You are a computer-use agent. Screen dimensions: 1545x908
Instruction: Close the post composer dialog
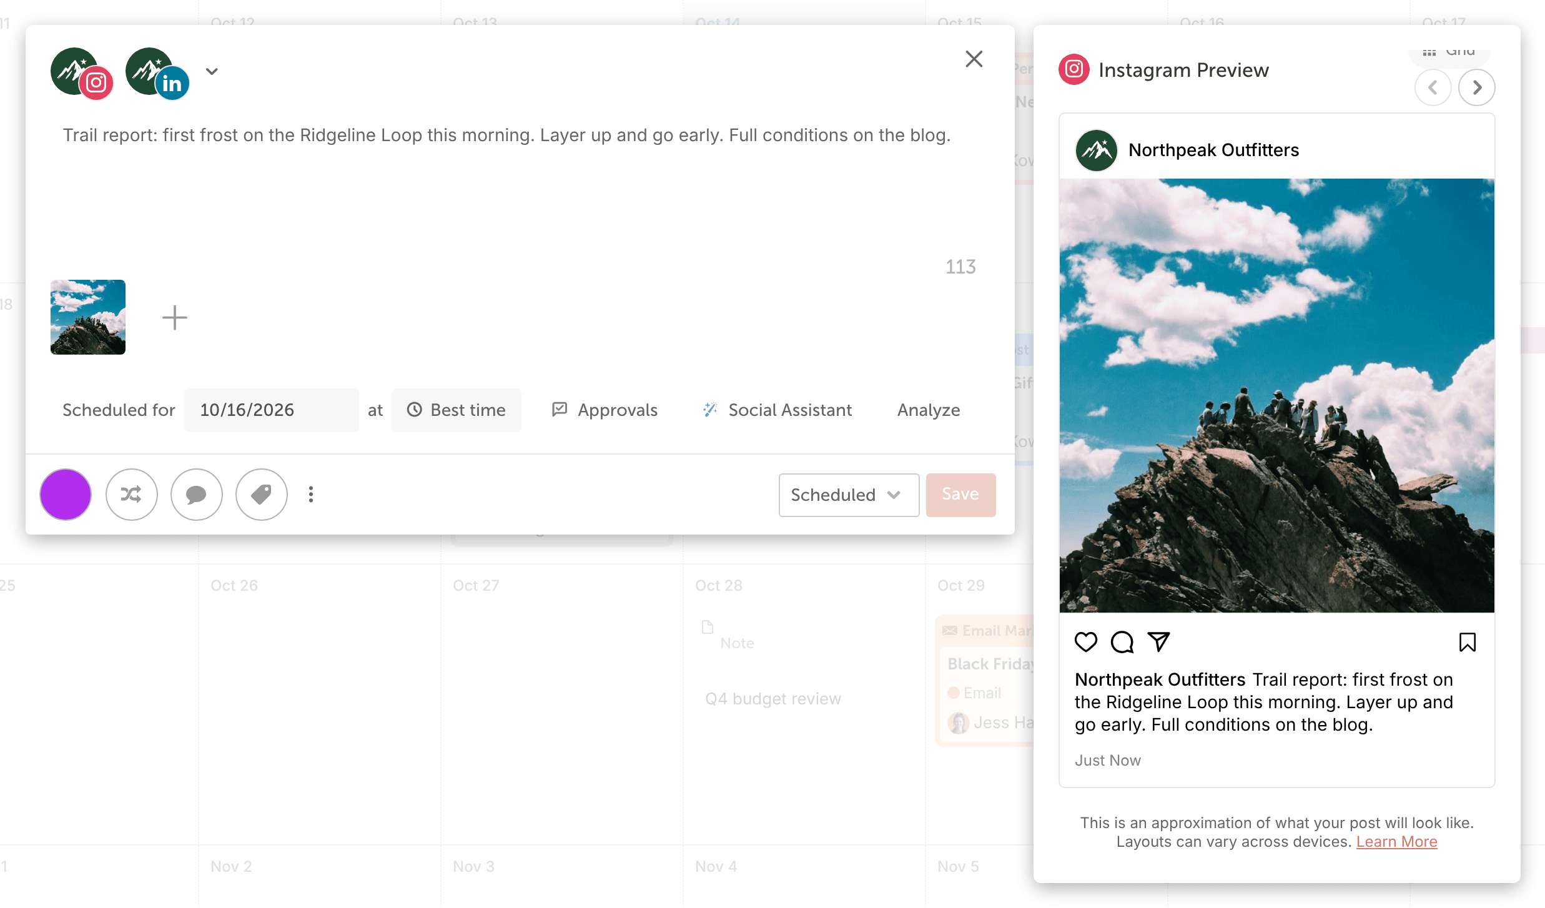tap(974, 59)
